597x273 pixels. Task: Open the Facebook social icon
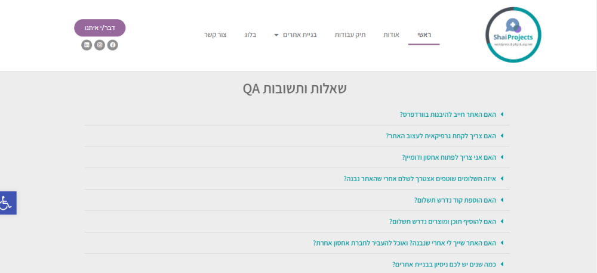coord(113,45)
